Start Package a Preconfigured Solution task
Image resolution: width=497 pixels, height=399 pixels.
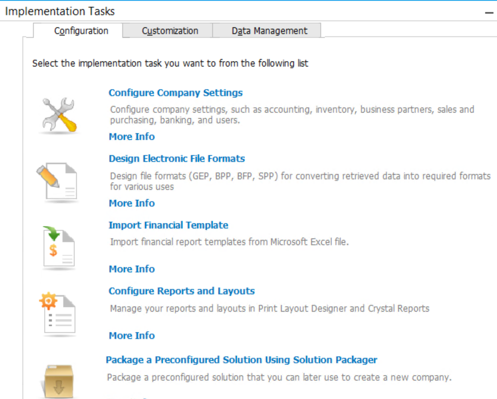point(241,360)
